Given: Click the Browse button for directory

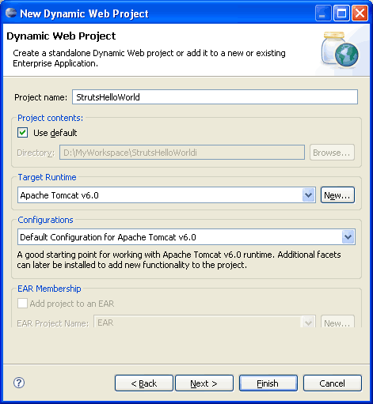Looking at the screenshot, I should pyautogui.click(x=332, y=153).
